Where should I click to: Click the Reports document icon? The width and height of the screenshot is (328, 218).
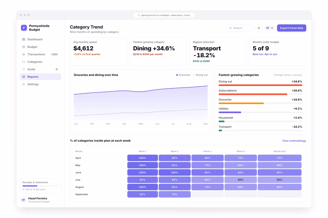(x=24, y=77)
